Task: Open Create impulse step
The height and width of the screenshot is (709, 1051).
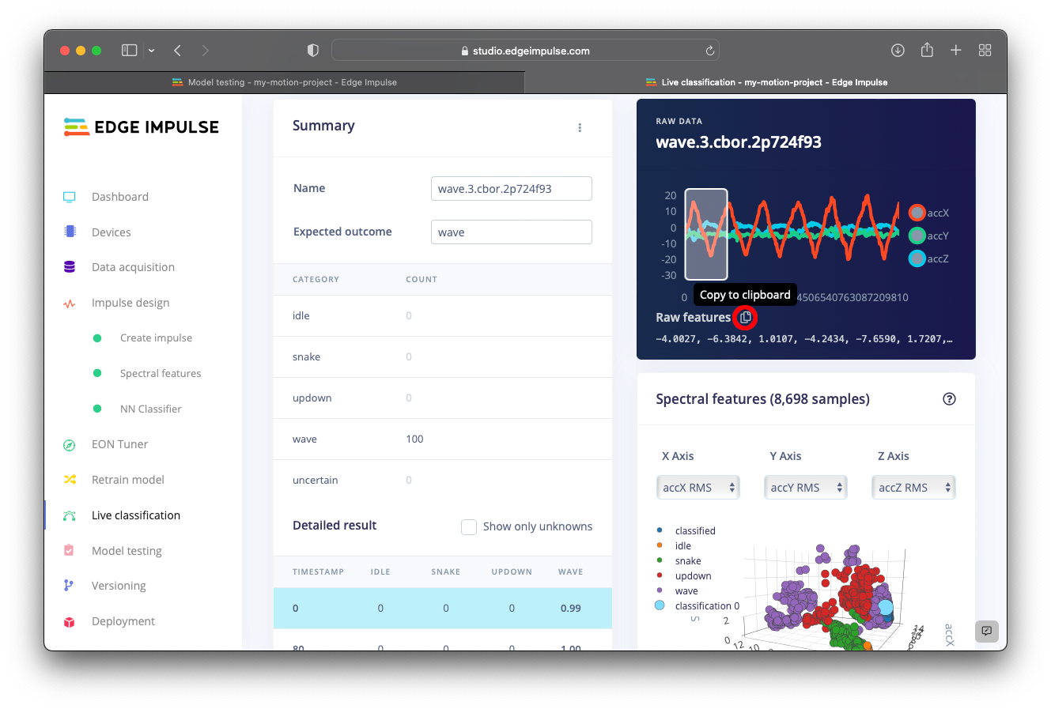Action: pyautogui.click(x=156, y=338)
